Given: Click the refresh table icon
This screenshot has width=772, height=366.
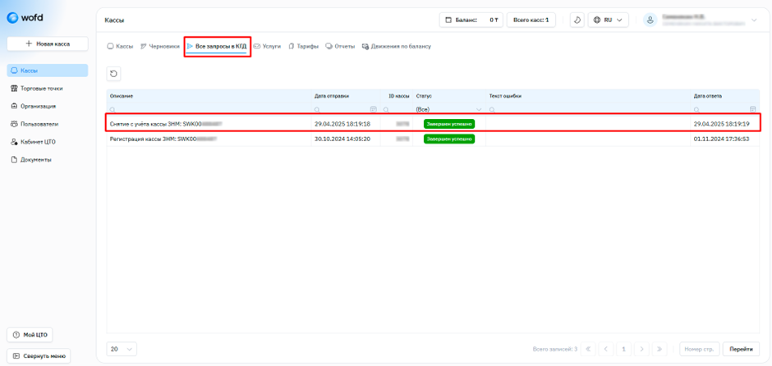Looking at the screenshot, I should click(113, 74).
